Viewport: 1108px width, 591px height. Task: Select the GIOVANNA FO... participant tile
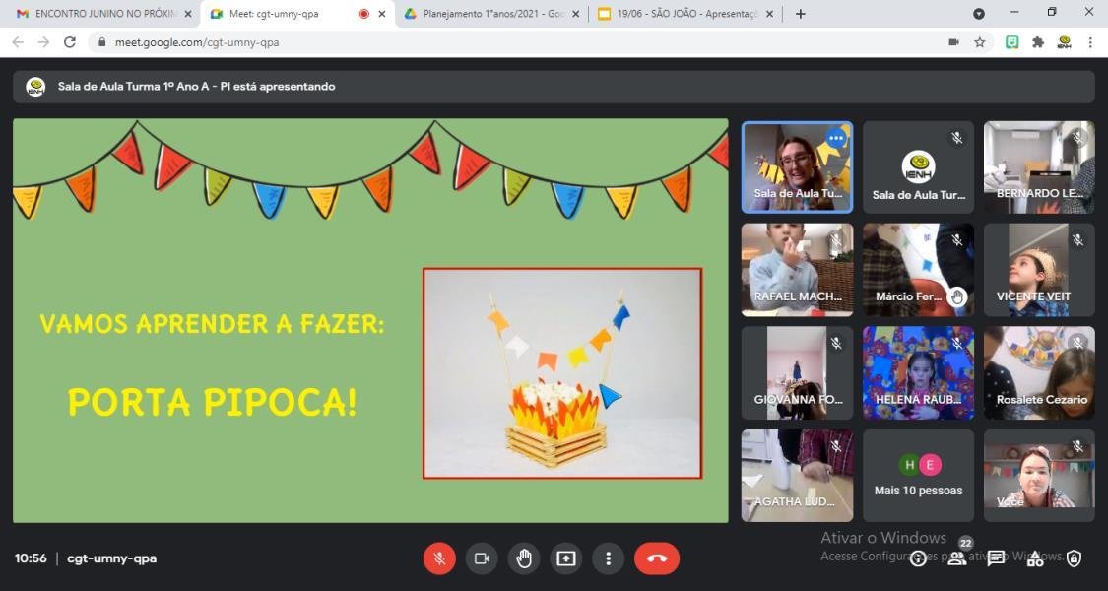click(x=797, y=372)
